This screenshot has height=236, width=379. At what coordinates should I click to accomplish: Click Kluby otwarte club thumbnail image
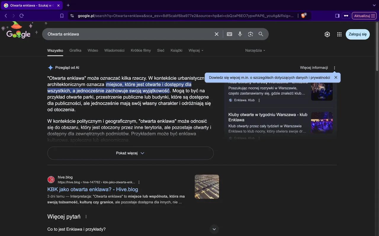[x=322, y=122]
